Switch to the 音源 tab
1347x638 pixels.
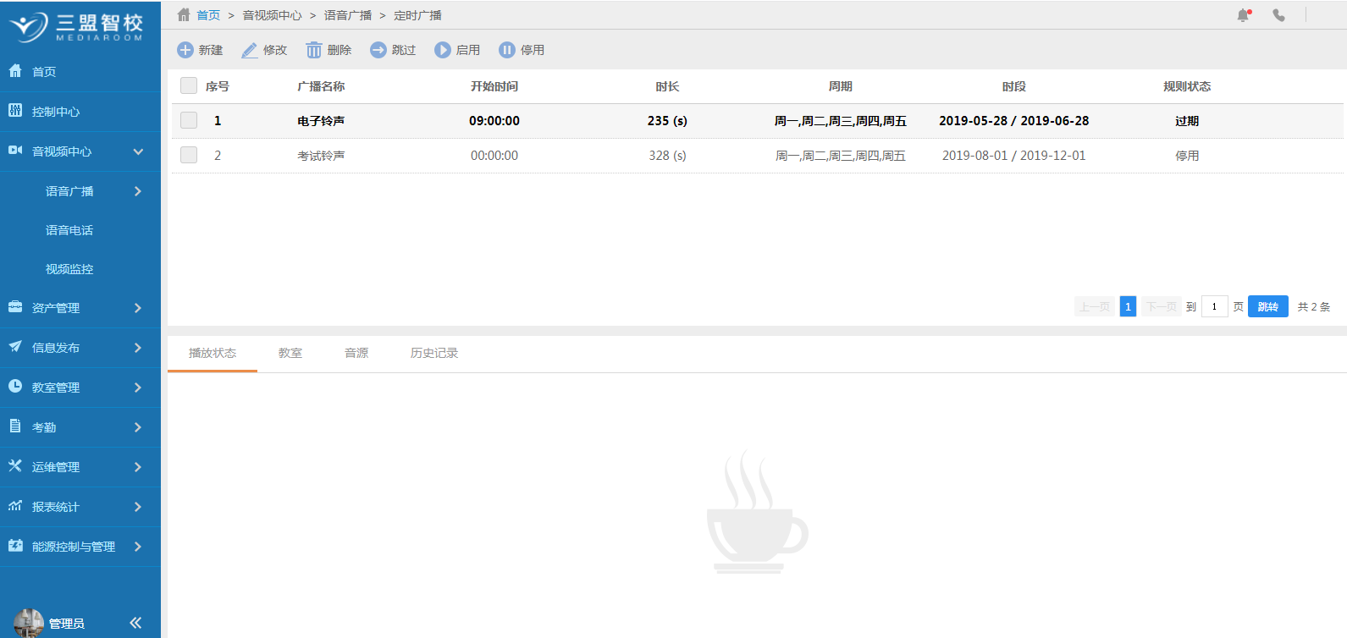pos(356,353)
